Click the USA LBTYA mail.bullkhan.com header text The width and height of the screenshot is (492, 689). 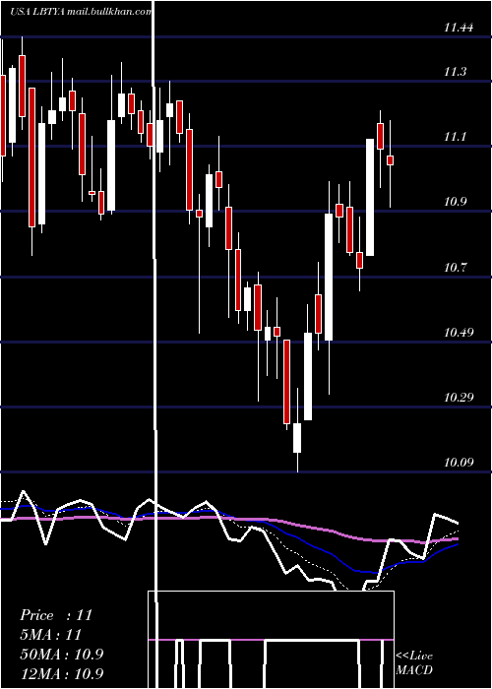coord(81,12)
